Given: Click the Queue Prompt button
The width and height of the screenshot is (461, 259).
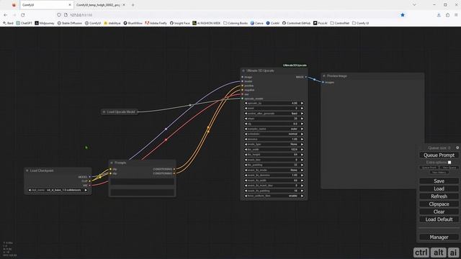Looking at the screenshot, I should click(x=439, y=155).
